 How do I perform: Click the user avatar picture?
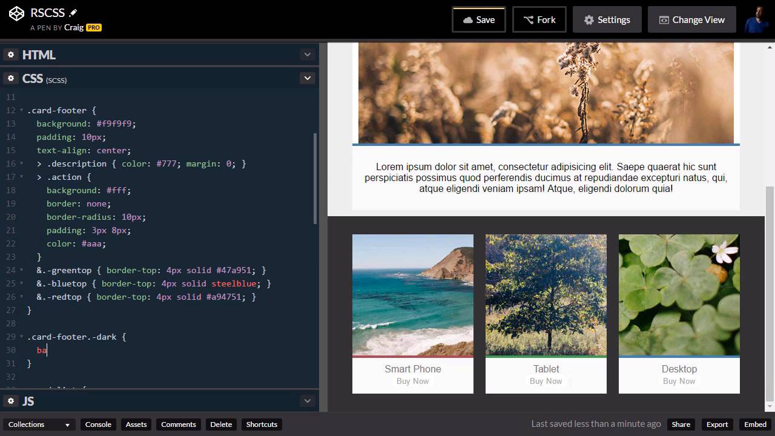(756, 20)
